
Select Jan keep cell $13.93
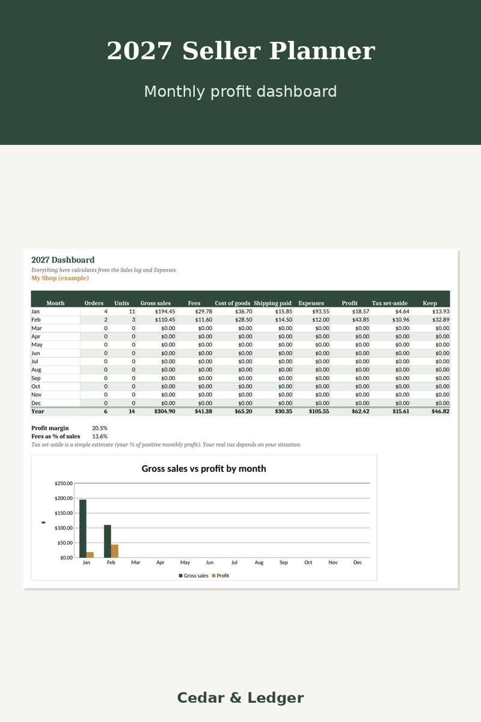(x=441, y=312)
